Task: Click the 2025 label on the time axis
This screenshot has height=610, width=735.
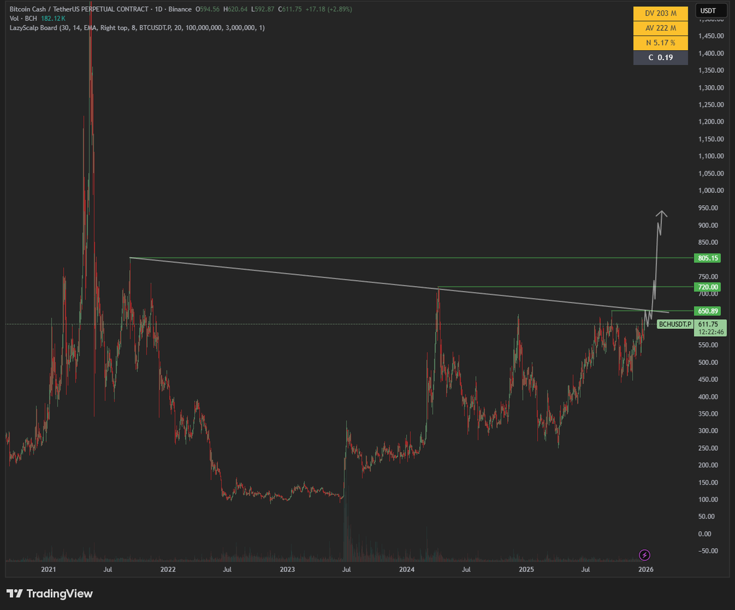Action: click(526, 570)
